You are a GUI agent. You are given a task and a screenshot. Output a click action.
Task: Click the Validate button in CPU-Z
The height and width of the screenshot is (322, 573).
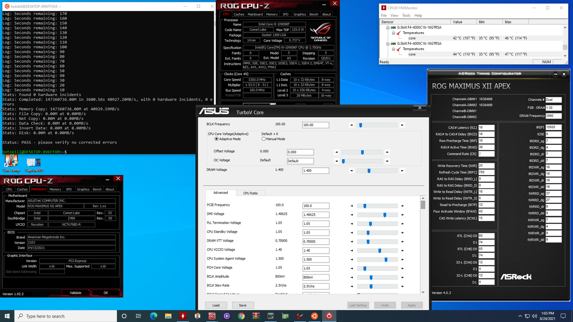pyautogui.click(x=76, y=293)
